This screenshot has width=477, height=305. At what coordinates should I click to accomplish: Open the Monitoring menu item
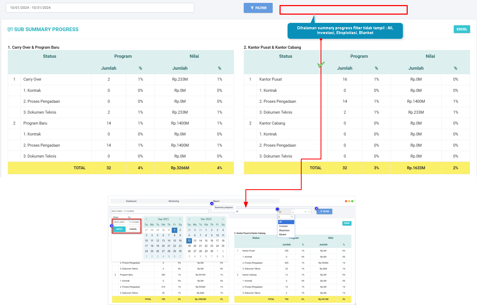(174, 201)
